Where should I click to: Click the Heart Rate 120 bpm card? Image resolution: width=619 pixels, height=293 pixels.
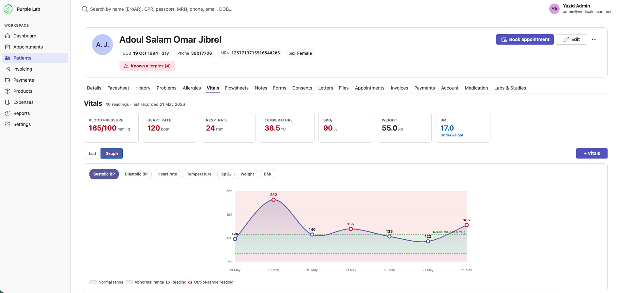pos(170,128)
